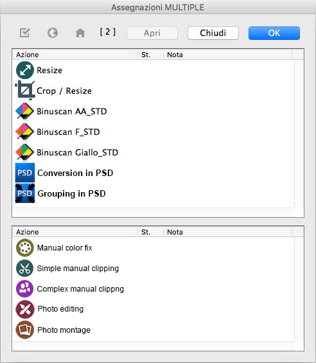Select the Resize action icon
This screenshot has width=316, height=363.
(x=25, y=70)
